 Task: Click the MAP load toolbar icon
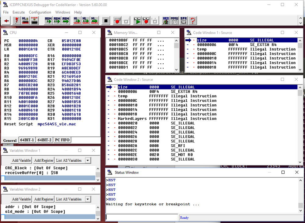[x=34, y=21]
